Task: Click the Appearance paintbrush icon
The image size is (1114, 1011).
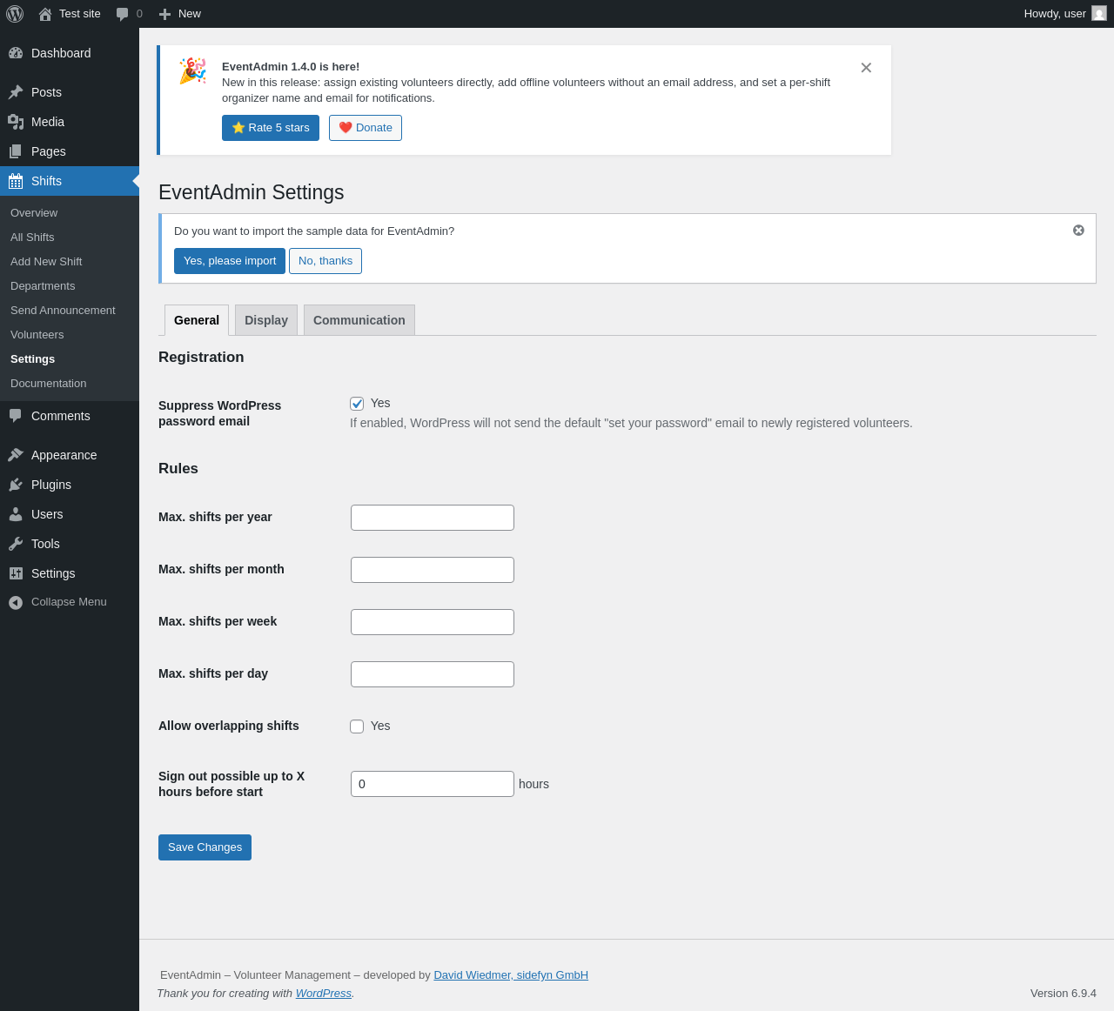Action: pyautogui.click(x=16, y=455)
